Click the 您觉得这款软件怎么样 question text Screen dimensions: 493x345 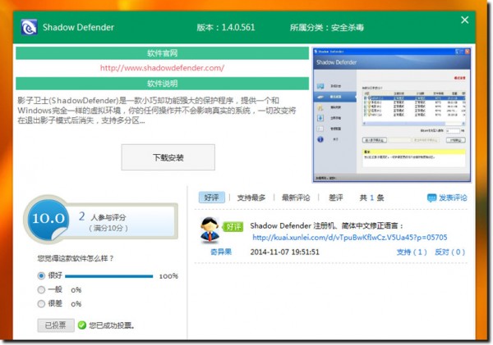(x=76, y=258)
